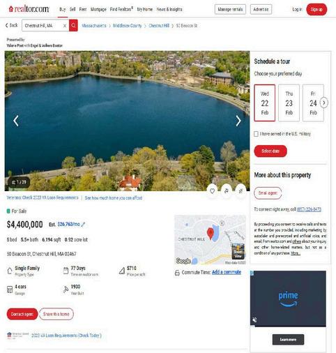Click the hide listing icon on photo
This screenshot has height=353, width=336.
point(240,191)
